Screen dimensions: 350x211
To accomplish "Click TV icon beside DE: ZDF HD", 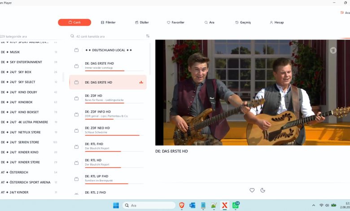I will tap(76, 98).
